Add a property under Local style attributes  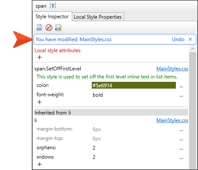(40, 57)
